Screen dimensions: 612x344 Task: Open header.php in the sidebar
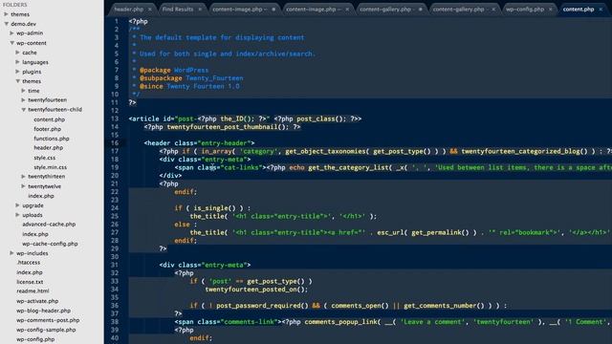(48, 148)
